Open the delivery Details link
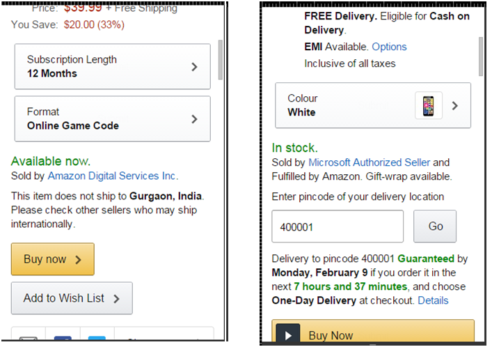The height and width of the screenshot is (347, 492). tap(433, 300)
